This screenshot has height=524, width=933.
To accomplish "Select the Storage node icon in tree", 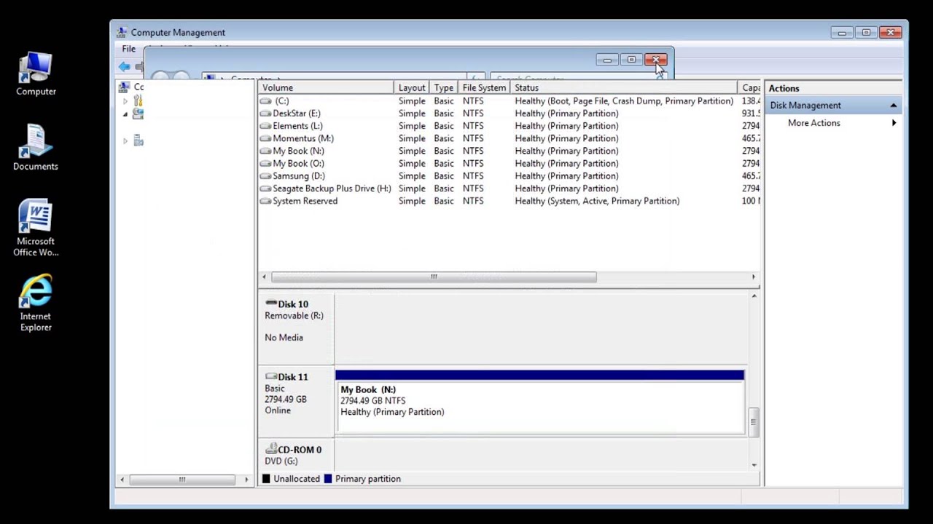I will coord(138,114).
